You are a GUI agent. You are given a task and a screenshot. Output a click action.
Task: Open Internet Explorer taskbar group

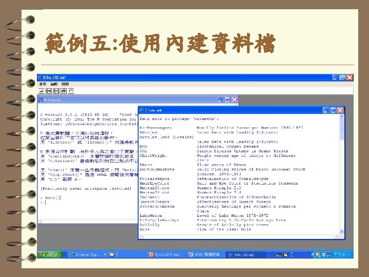click(86, 254)
